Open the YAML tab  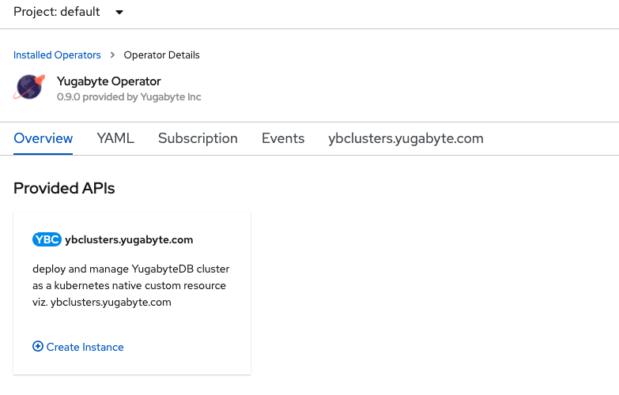[x=115, y=138]
